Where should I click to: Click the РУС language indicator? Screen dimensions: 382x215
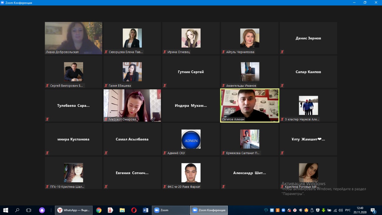tap(348, 210)
